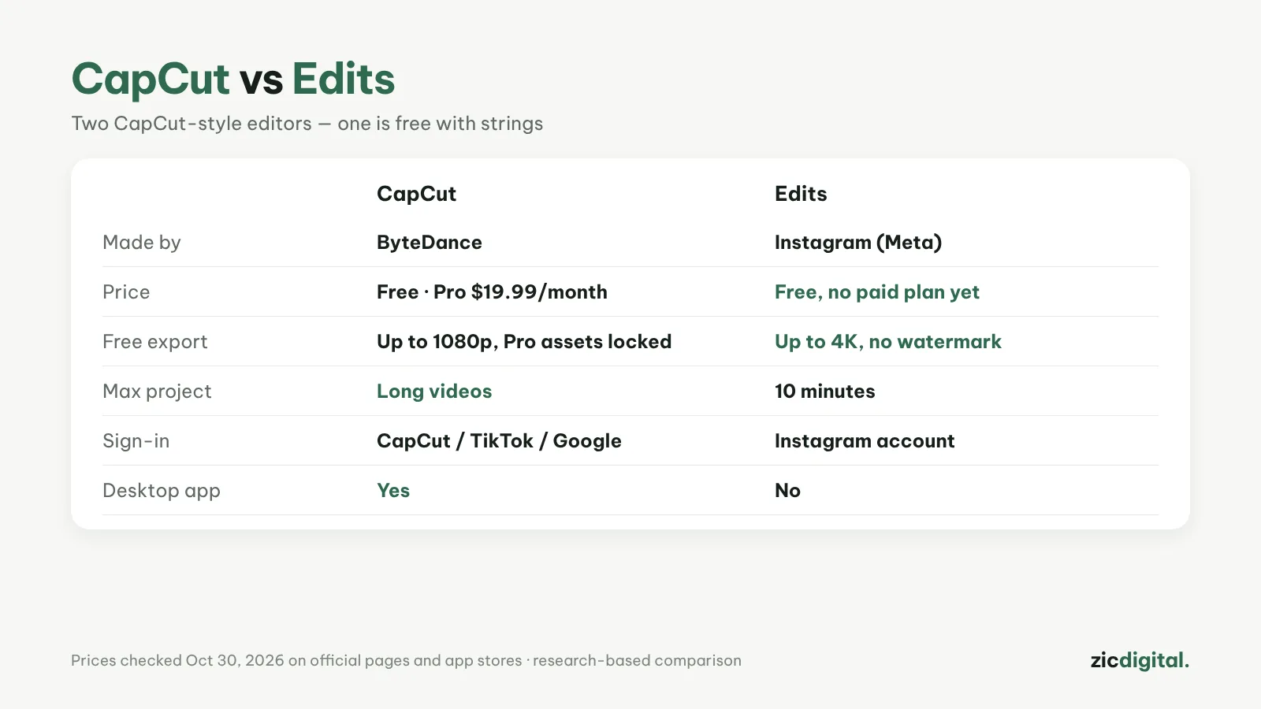
Task: Select the 'Sign-in' row label
Action: [x=136, y=441]
